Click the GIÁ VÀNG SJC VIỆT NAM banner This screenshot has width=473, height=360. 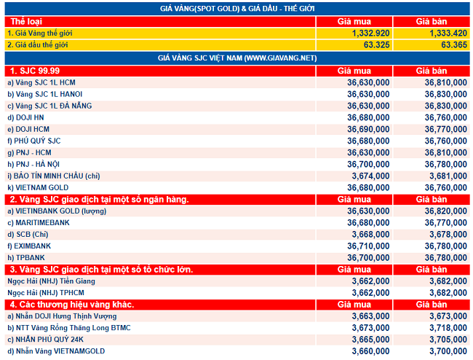[237, 58]
